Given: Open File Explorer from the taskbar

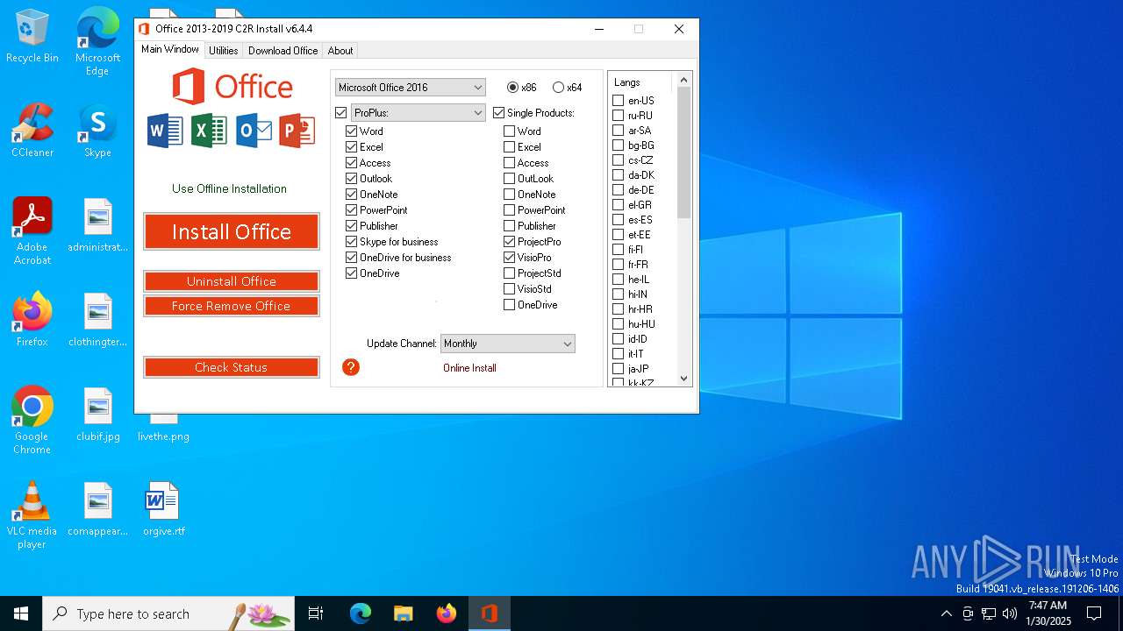Looking at the screenshot, I should [x=403, y=613].
